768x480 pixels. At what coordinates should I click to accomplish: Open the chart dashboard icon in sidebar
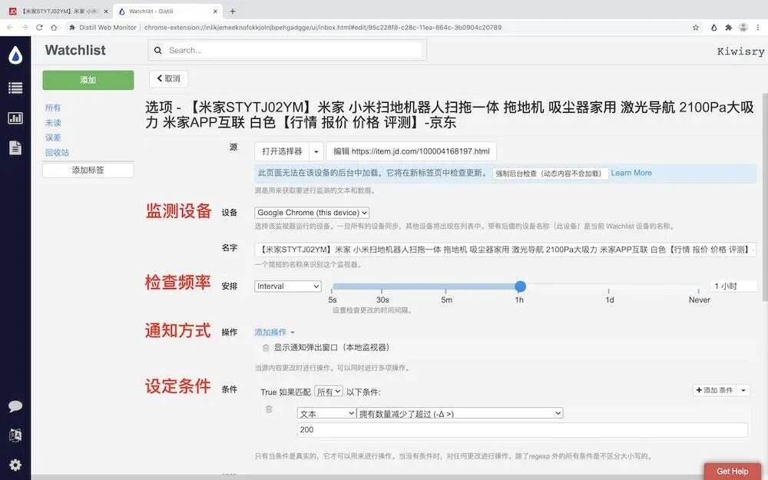[x=15, y=118]
